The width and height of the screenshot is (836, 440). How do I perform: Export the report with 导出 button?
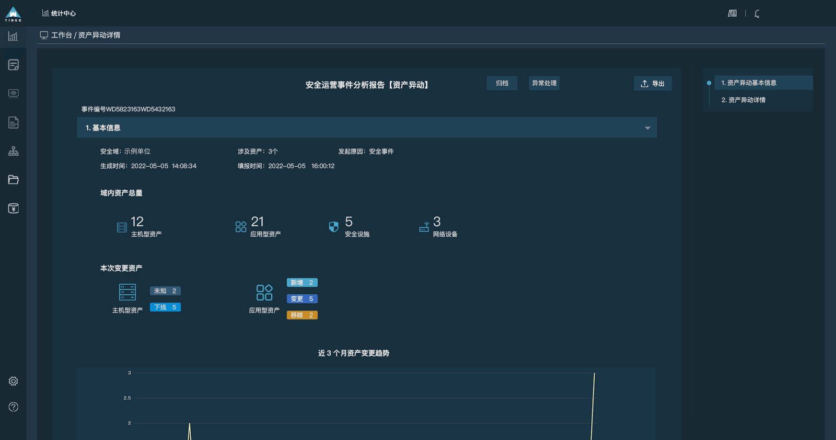tap(653, 84)
